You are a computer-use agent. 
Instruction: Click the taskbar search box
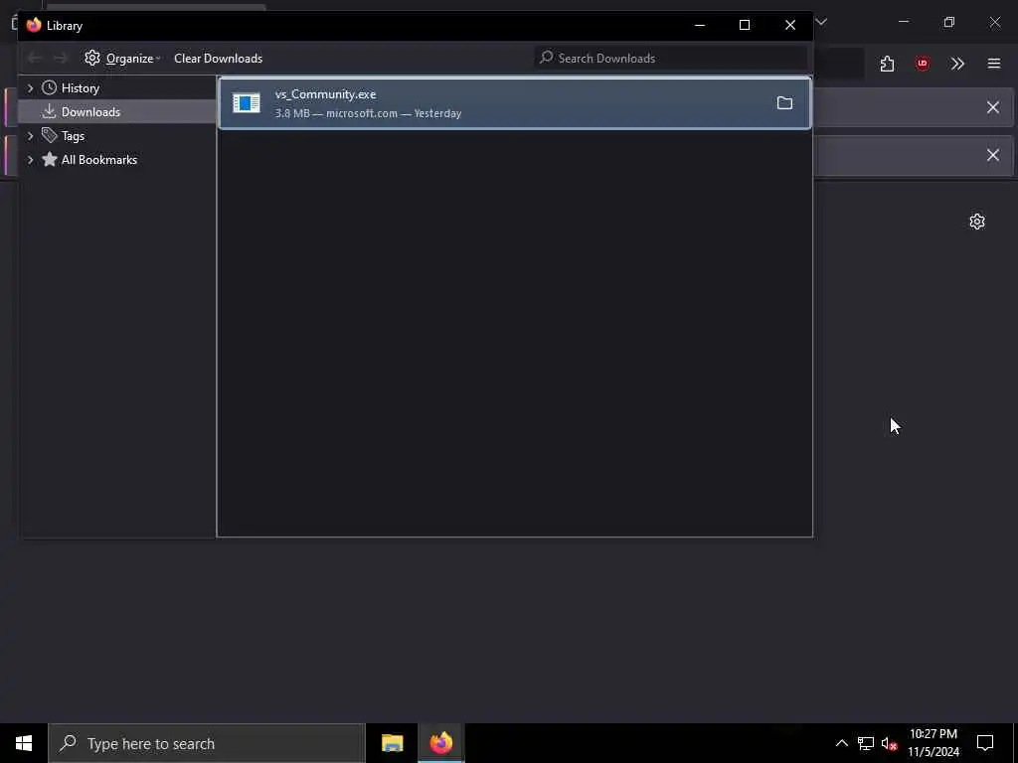[x=207, y=743]
